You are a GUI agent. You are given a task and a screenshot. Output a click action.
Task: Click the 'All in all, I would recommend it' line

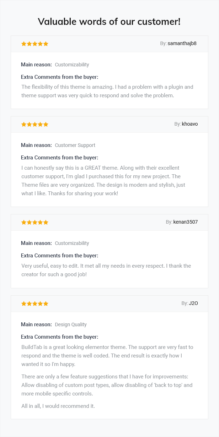[58, 406]
